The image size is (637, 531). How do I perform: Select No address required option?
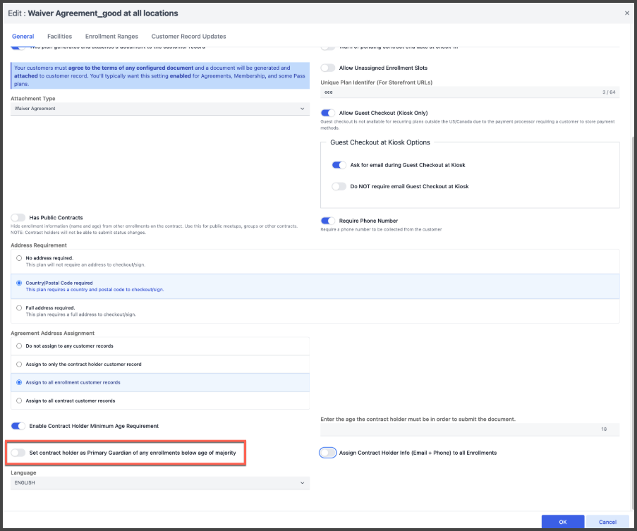tap(19, 258)
